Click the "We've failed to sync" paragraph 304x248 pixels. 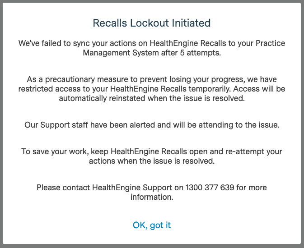pos(152,48)
